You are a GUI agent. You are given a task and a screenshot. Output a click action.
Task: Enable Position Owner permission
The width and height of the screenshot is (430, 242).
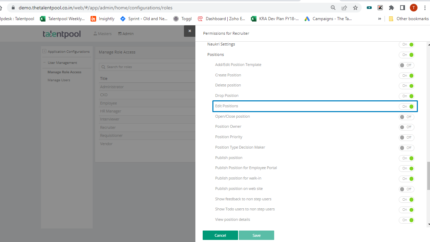pos(406,127)
